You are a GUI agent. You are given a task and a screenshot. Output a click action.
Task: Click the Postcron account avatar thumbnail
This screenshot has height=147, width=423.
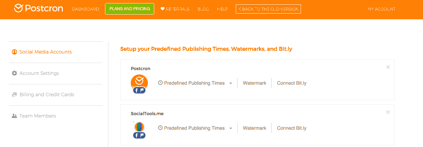point(139,81)
